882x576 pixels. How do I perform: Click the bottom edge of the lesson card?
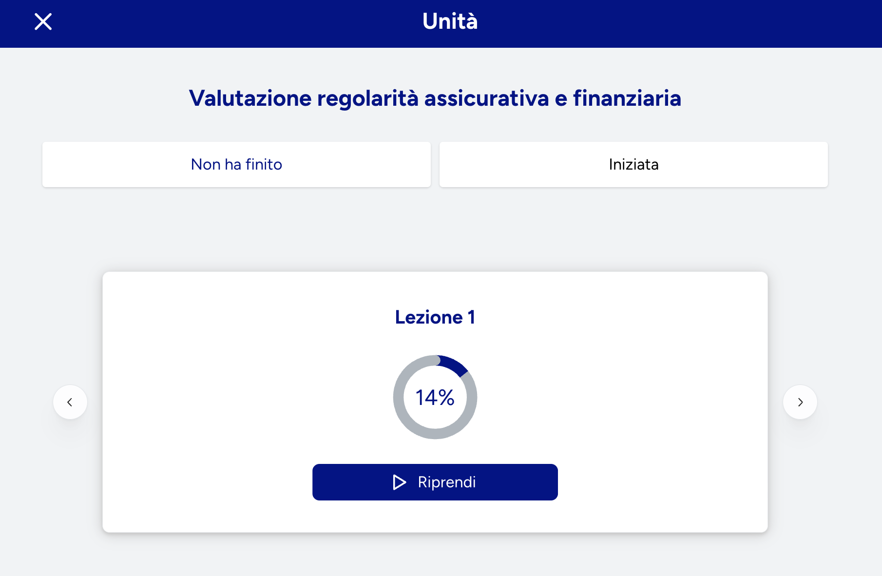[x=435, y=531]
